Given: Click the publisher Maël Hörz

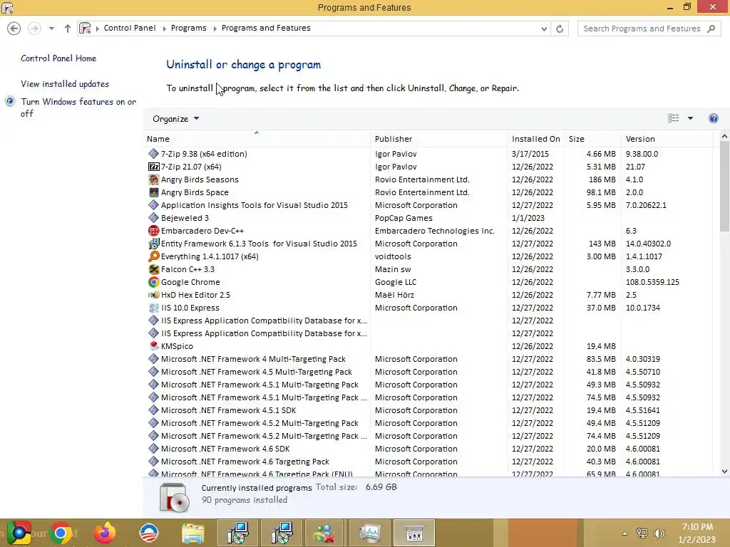Looking at the screenshot, I should (x=394, y=295).
